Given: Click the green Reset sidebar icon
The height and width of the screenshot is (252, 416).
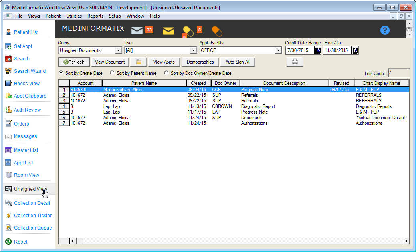Looking at the screenshot, I should pyautogui.click(x=8, y=242).
